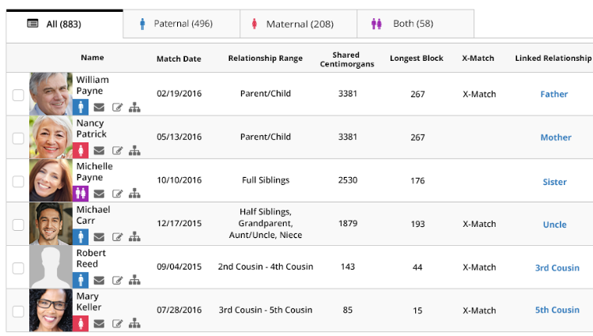Image resolution: width=593 pixels, height=336 pixels.
Task: Click maternal badge icon on Nancy Patrick
Action: coord(81,150)
